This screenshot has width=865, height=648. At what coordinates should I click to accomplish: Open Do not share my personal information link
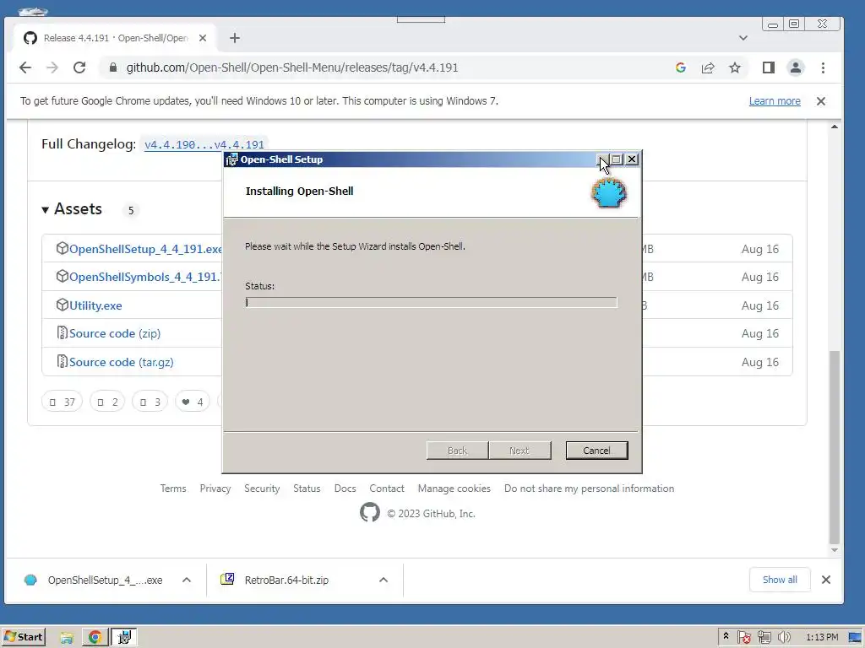pyautogui.click(x=589, y=489)
